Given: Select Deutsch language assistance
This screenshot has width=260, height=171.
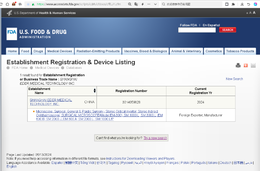Looking at the screenshot, I should pos(226,163).
